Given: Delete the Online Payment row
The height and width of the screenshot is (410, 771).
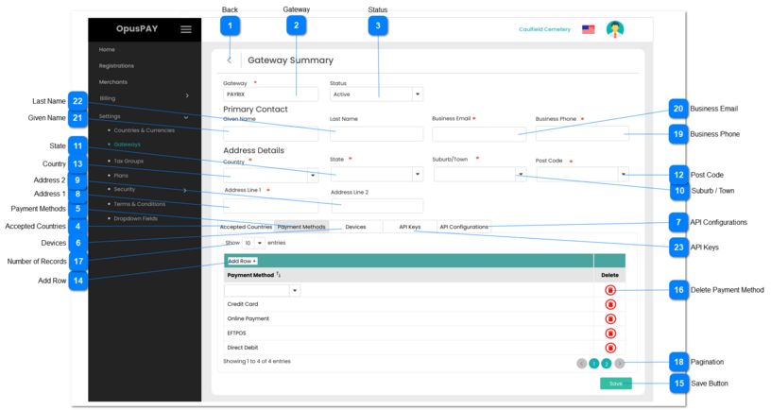Looking at the screenshot, I should coord(610,319).
